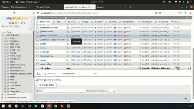The height and width of the screenshot is (109, 194).
Task: Favorite the roles table star
Action: pos(68,48)
